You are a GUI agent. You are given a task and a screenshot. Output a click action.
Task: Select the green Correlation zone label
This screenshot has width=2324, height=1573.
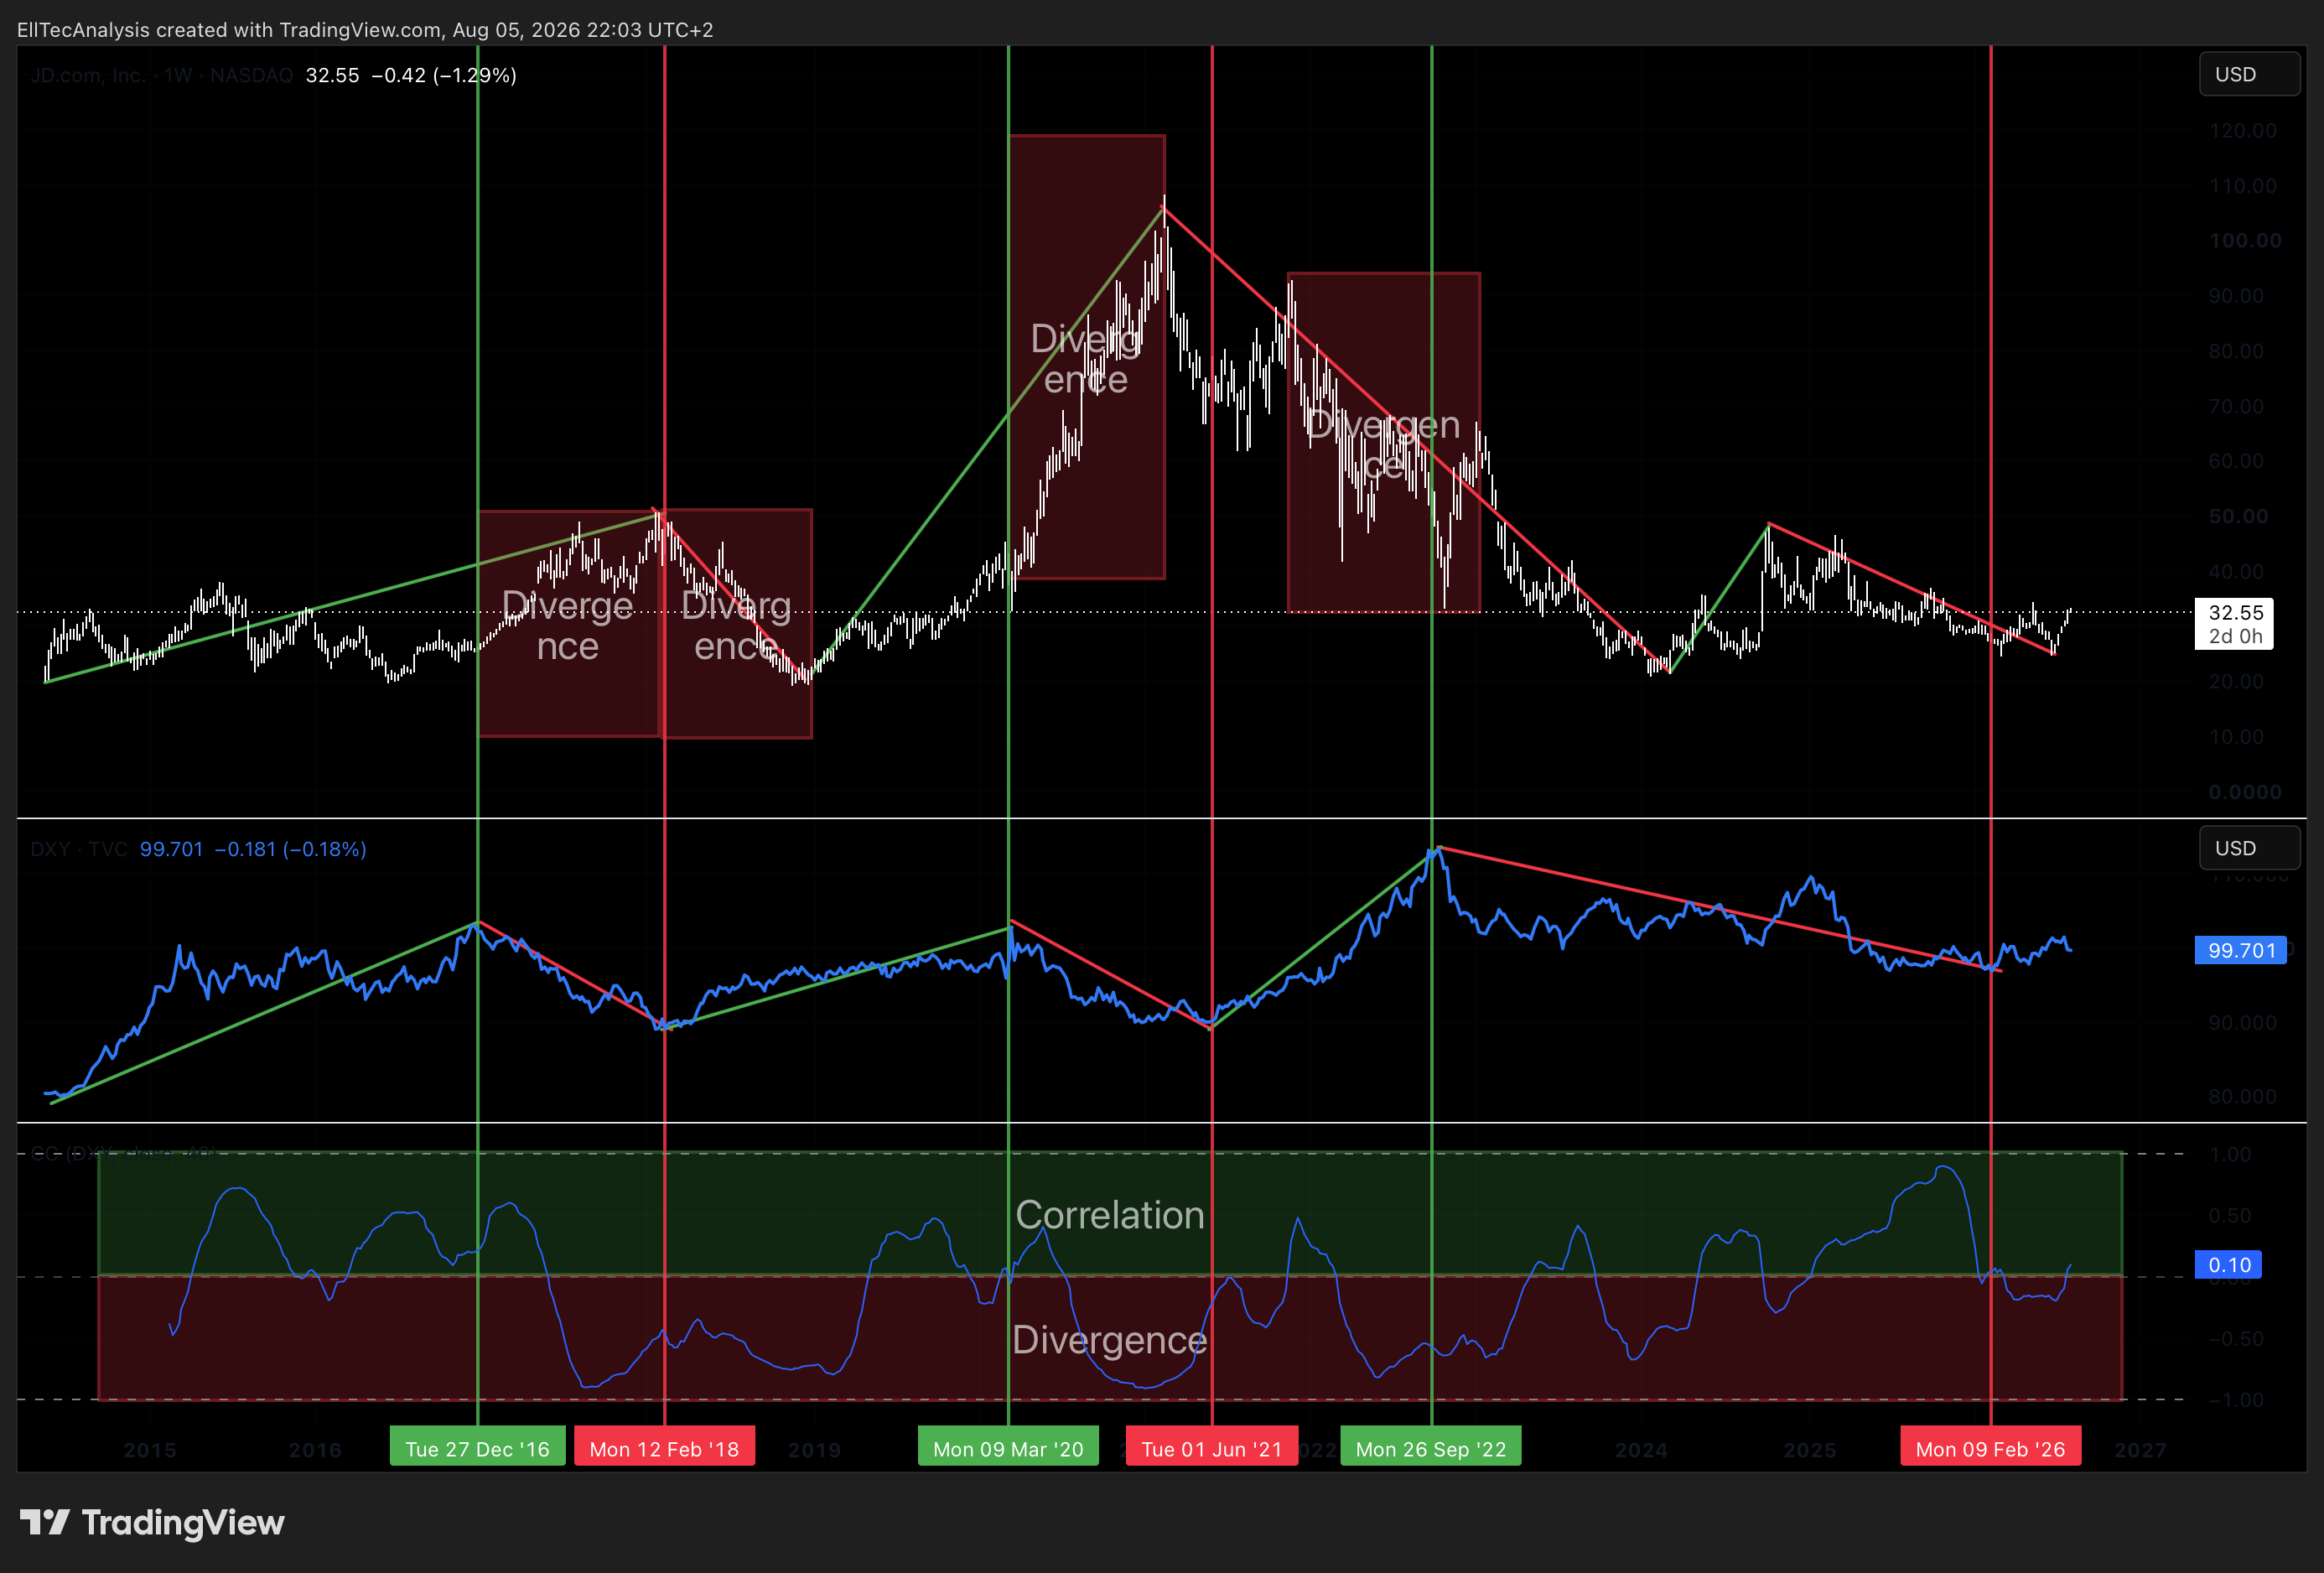pos(1110,1214)
